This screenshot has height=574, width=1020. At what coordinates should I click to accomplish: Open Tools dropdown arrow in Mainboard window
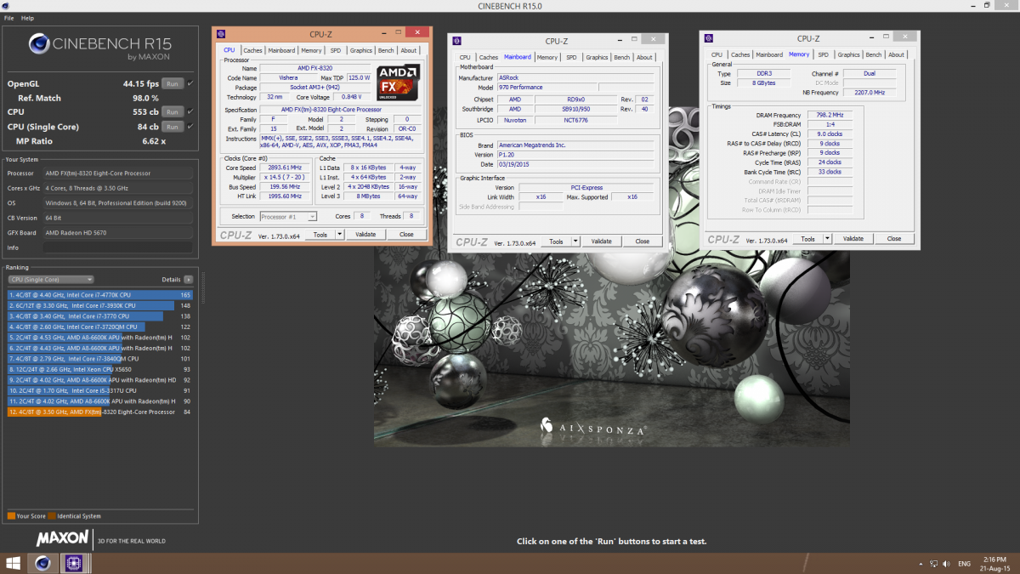(x=575, y=242)
